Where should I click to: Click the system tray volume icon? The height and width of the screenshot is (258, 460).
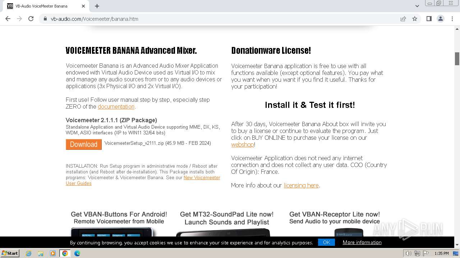409,253
